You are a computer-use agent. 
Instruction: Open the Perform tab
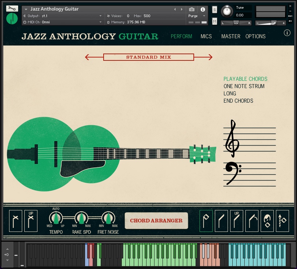181,36
